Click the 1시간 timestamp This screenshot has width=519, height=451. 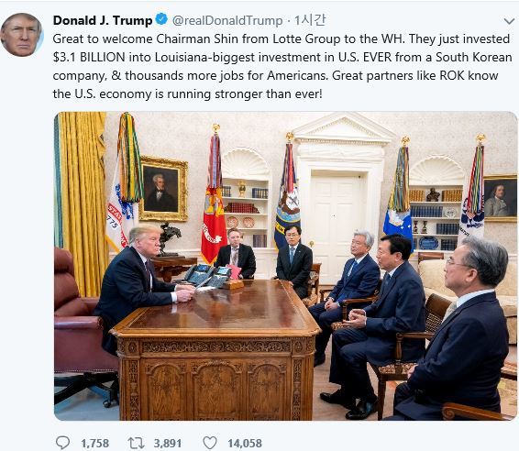310,20
